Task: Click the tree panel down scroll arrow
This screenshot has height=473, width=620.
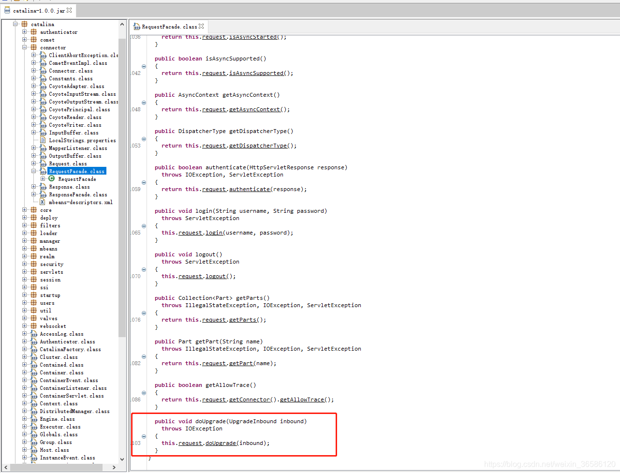Action: point(122,459)
